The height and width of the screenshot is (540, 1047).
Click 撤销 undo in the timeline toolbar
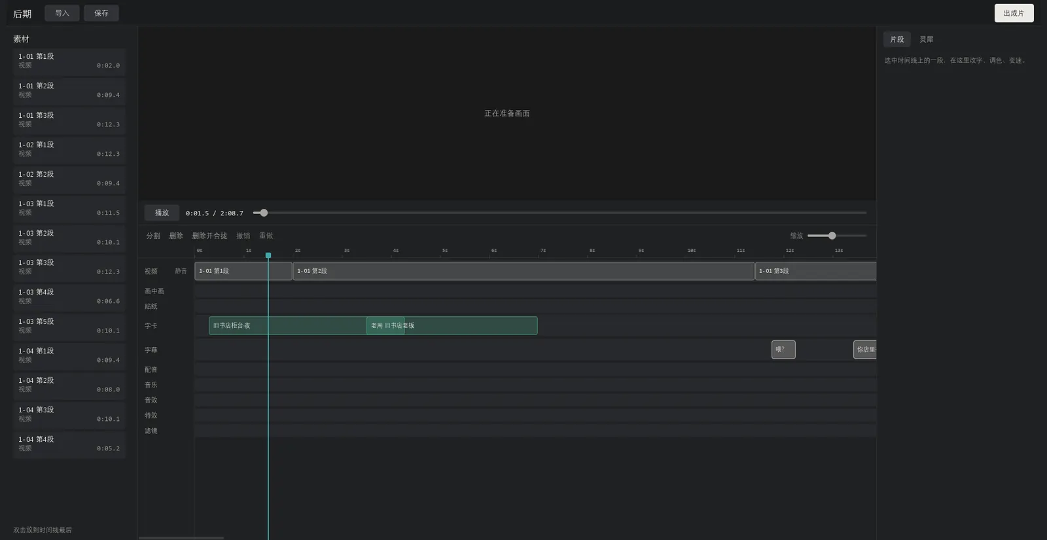243,236
